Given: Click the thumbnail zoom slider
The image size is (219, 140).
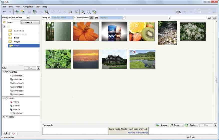Looking at the screenshot, I should click(203, 12).
